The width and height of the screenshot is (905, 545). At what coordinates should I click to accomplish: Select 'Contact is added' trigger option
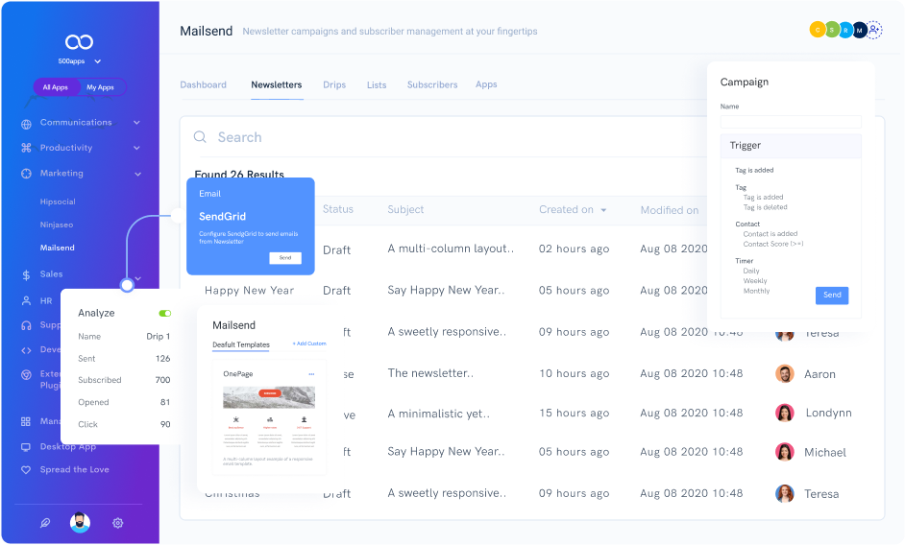[x=770, y=233]
